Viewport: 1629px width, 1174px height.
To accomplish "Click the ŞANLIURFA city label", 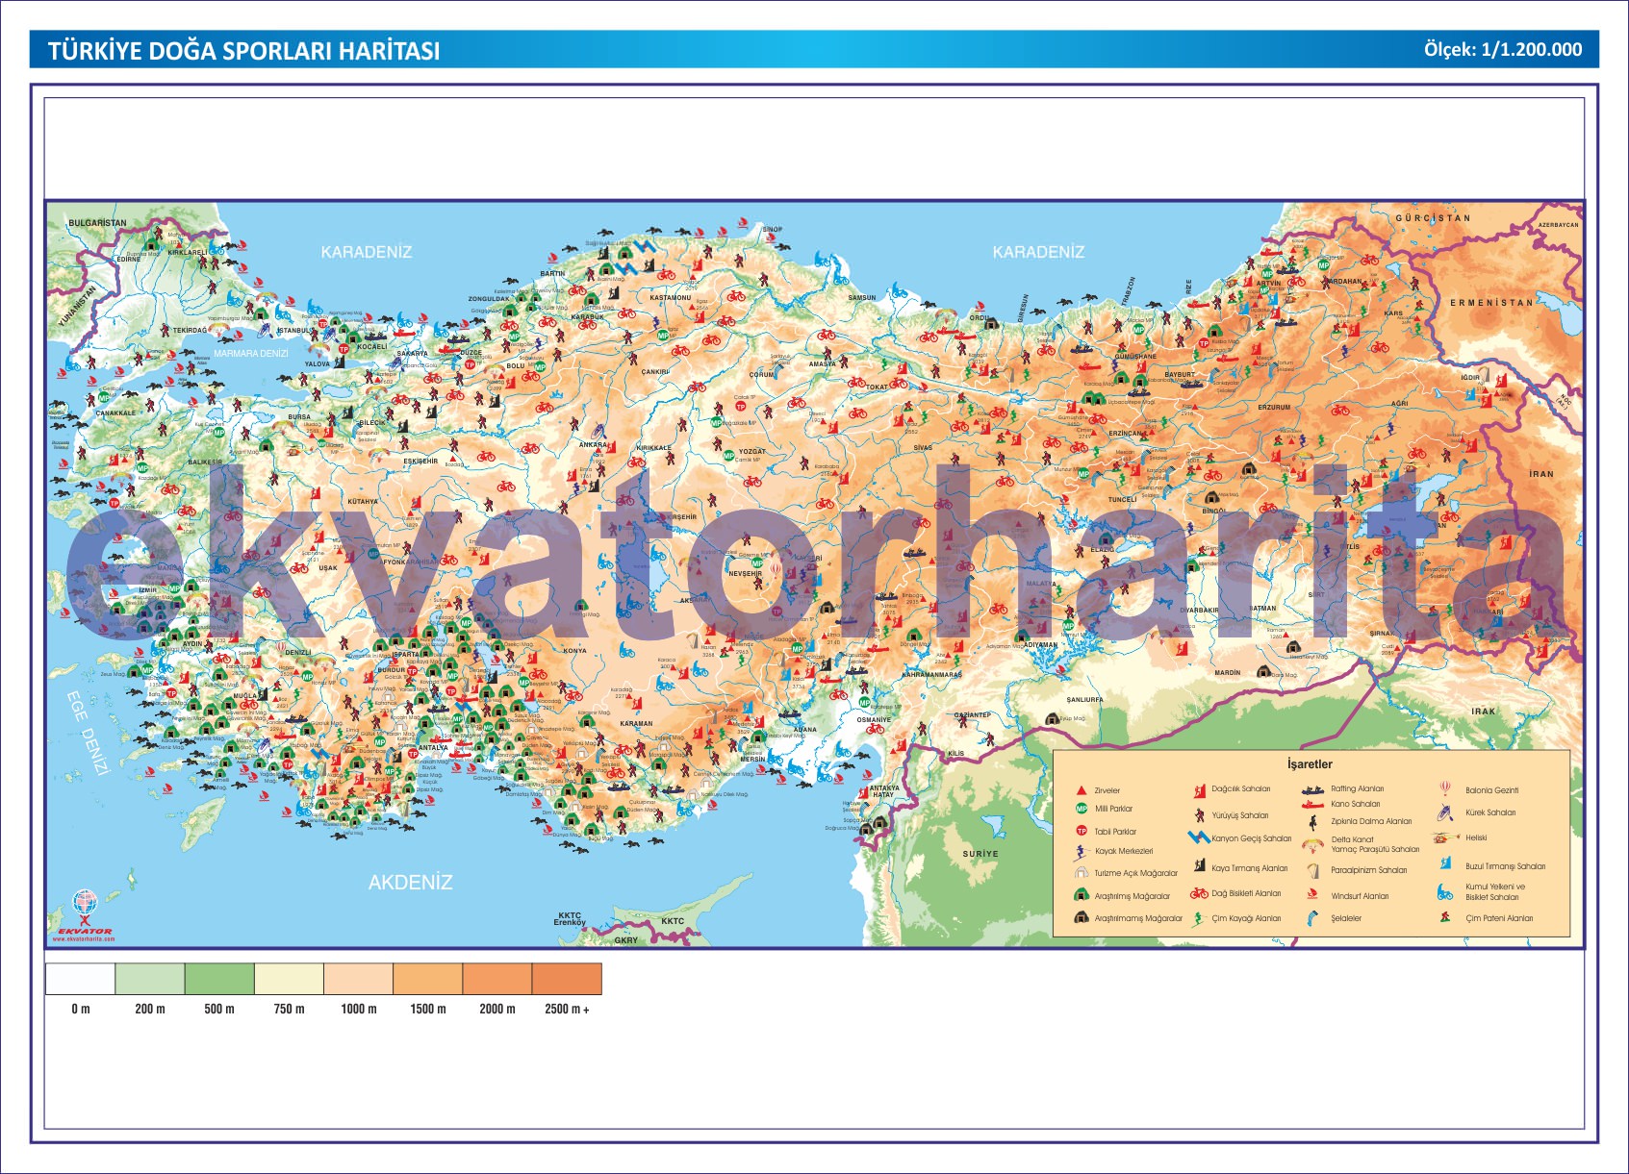I will pos(1084,700).
